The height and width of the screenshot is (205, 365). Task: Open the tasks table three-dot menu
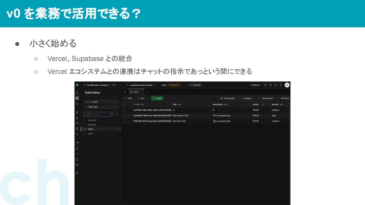pyautogui.click(x=119, y=129)
